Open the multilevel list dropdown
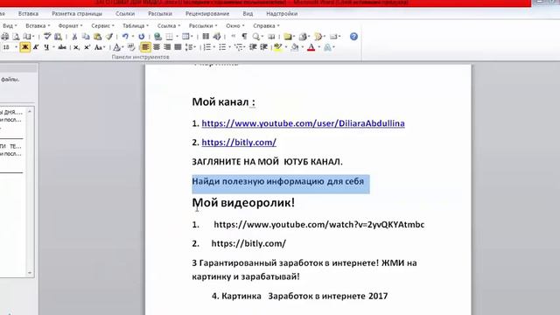The image size is (560, 315). (x=239, y=47)
